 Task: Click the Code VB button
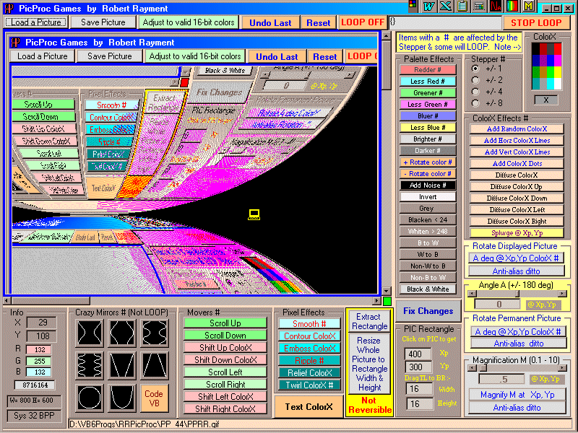click(x=155, y=398)
